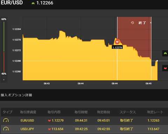Click the red down arrow next to 1.12279
This screenshot has height=134, width=168.
pyautogui.click(x=49, y=120)
